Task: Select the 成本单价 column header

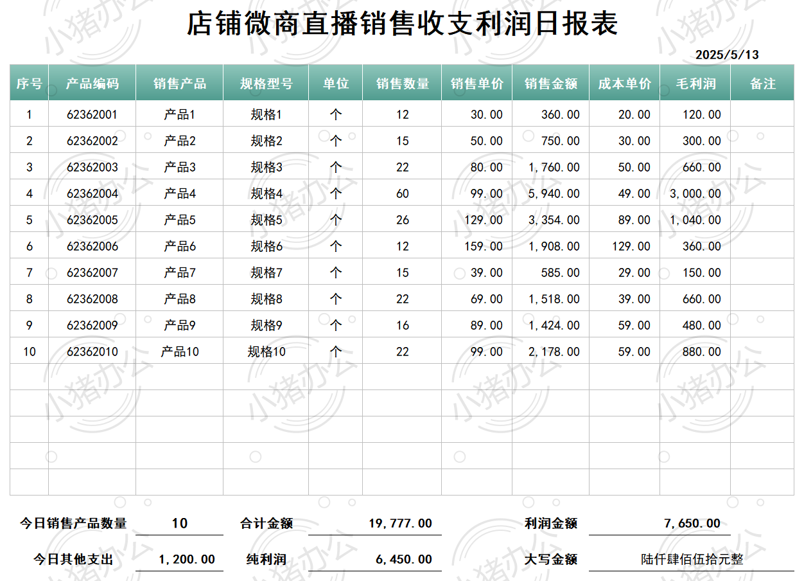Action: coord(625,83)
